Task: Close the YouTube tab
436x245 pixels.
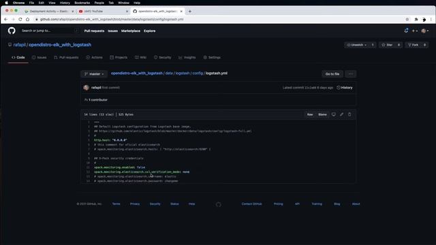Action: coord(127,11)
